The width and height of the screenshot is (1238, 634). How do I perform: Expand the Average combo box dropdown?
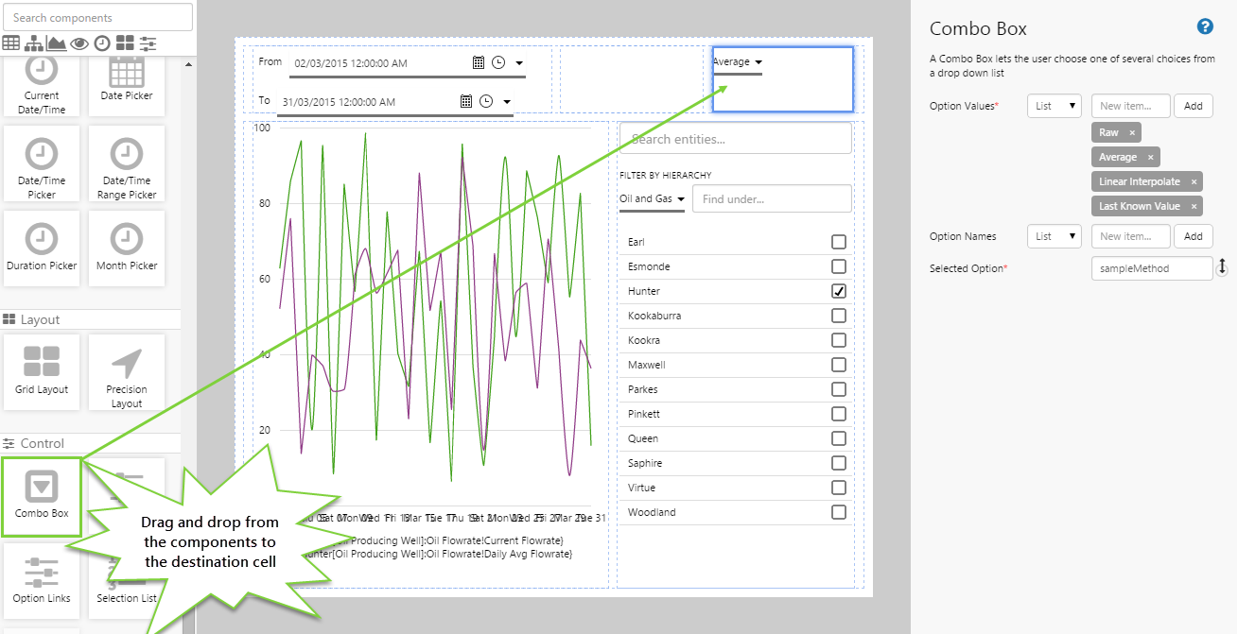pos(738,62)
